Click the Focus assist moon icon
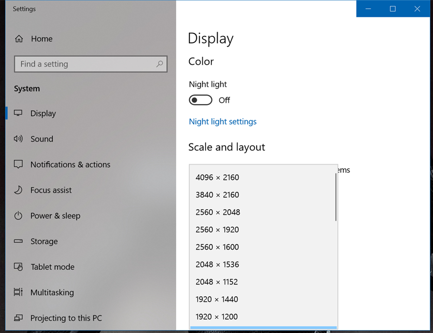433x333 pixels. [x=18, y=190]
